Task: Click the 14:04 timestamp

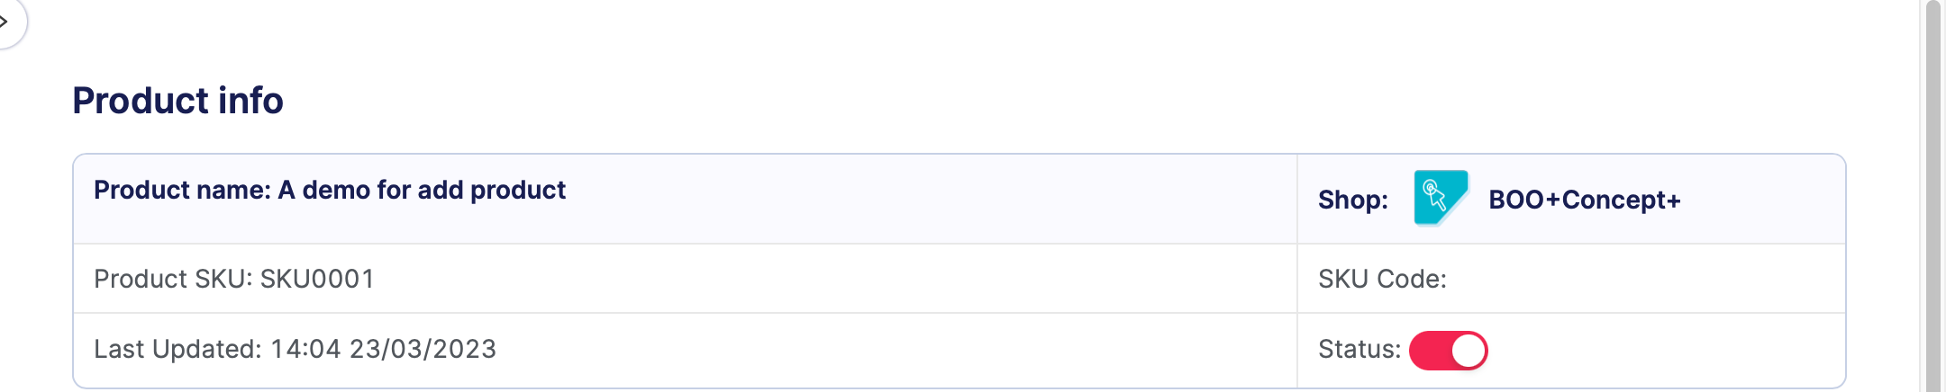Action: [306, 349]
